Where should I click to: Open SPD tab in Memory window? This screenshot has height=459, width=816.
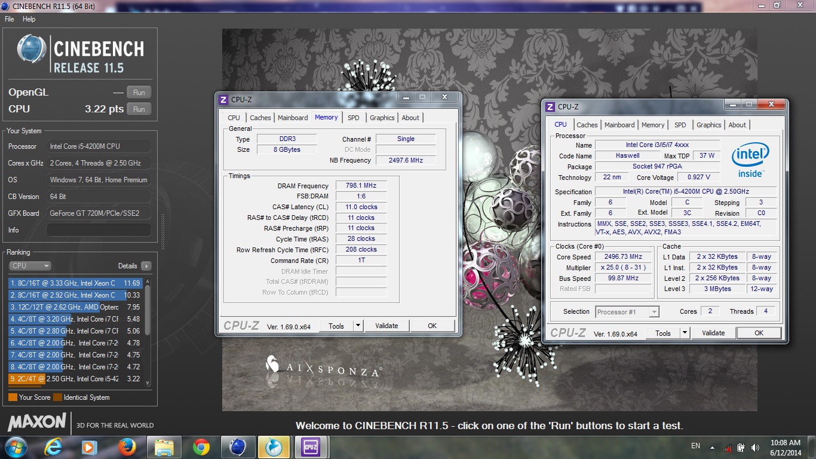tap(354, 118)
